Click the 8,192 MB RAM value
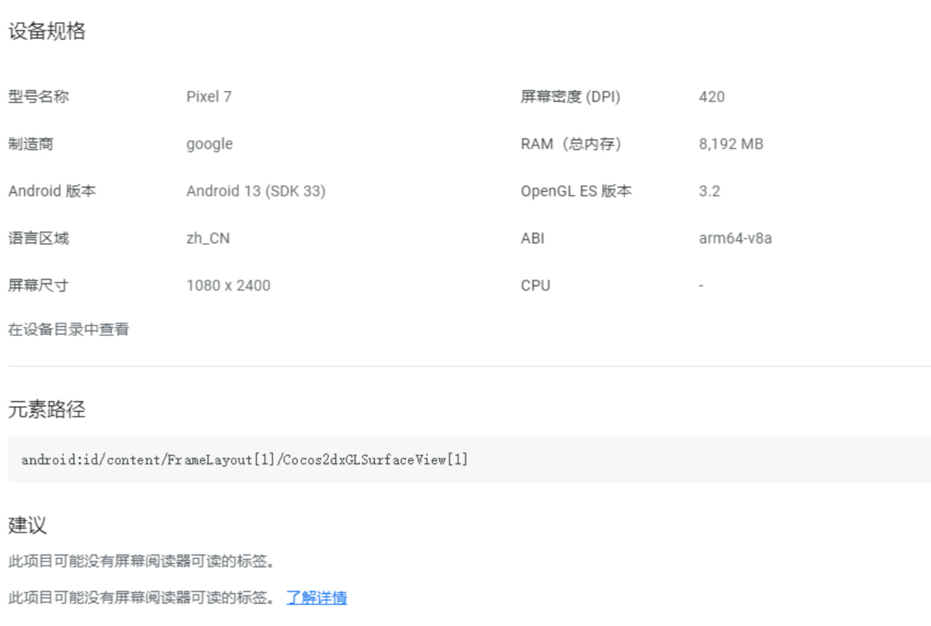The height and width of the screenshot is (626, 931). pyautogui.click(x=731, y=144)
